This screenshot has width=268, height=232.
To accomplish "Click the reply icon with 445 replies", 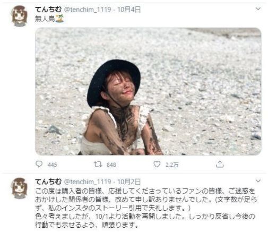I will click(x=39, y=164).
